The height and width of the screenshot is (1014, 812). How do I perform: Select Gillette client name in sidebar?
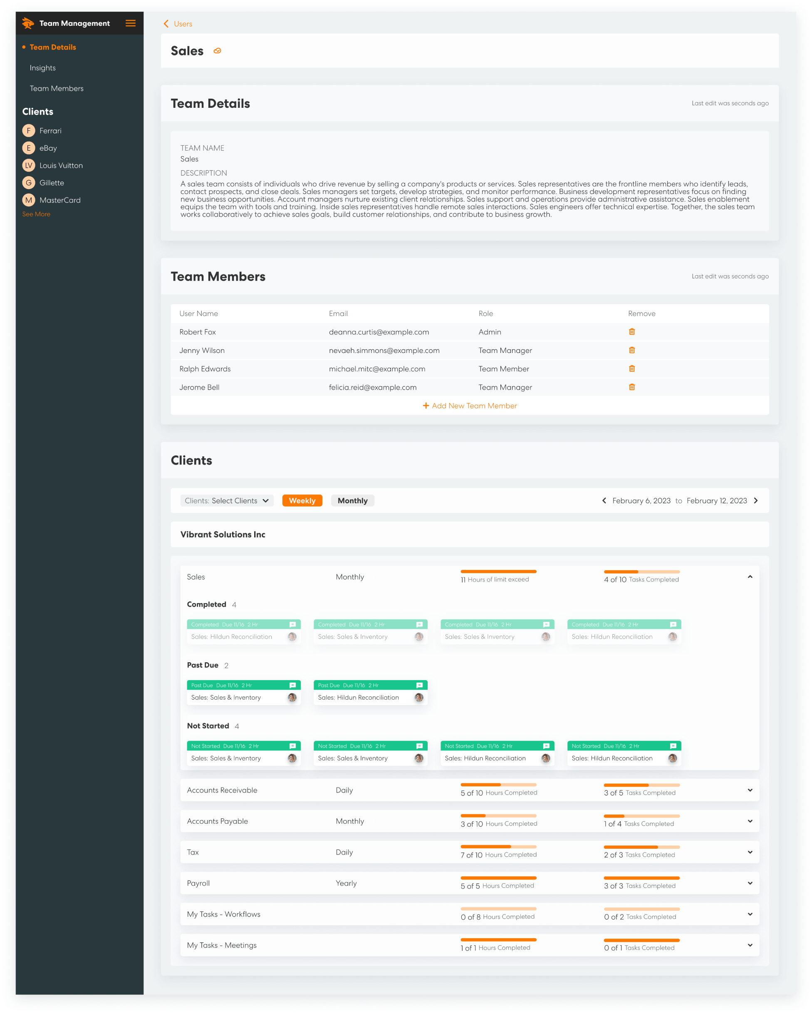pyautogui.click(x=52, y=183)
